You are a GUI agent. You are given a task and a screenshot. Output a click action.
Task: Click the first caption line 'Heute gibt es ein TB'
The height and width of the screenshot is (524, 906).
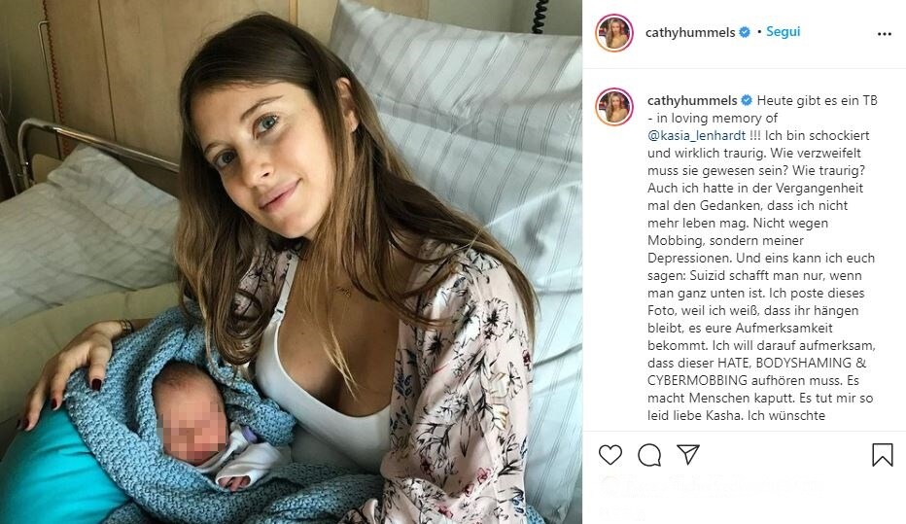[x=817, y=100]
